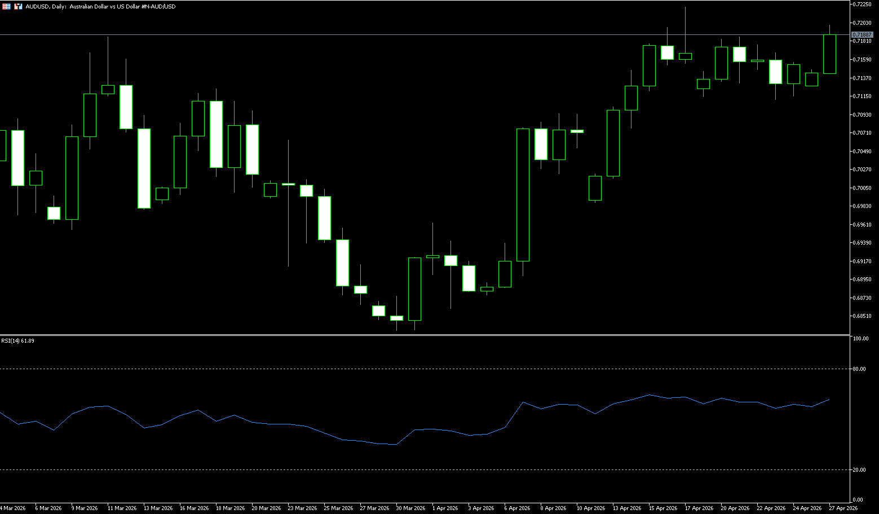This screenshot has width=879, height=514.
Task: Click the tall bullish candle on 7 Apr
Action: (523, 194)
